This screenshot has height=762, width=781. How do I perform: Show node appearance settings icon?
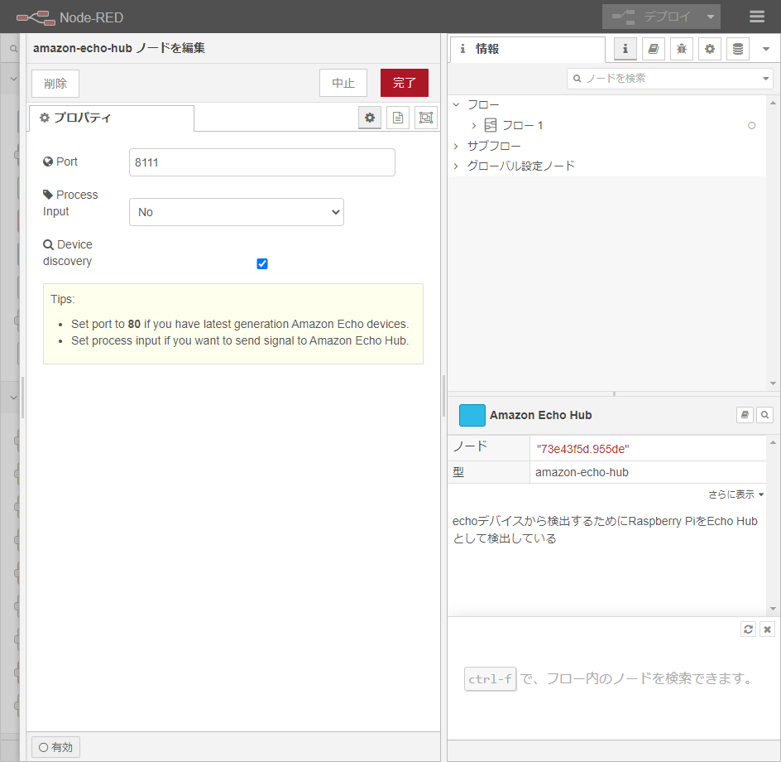coord(426,118)
